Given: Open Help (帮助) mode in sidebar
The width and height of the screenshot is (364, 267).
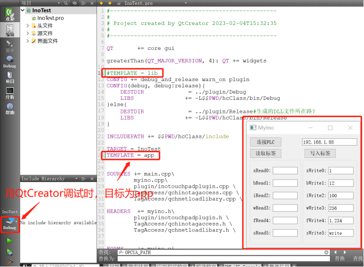Looking at the screenshot, I should [x=10, y=109].
